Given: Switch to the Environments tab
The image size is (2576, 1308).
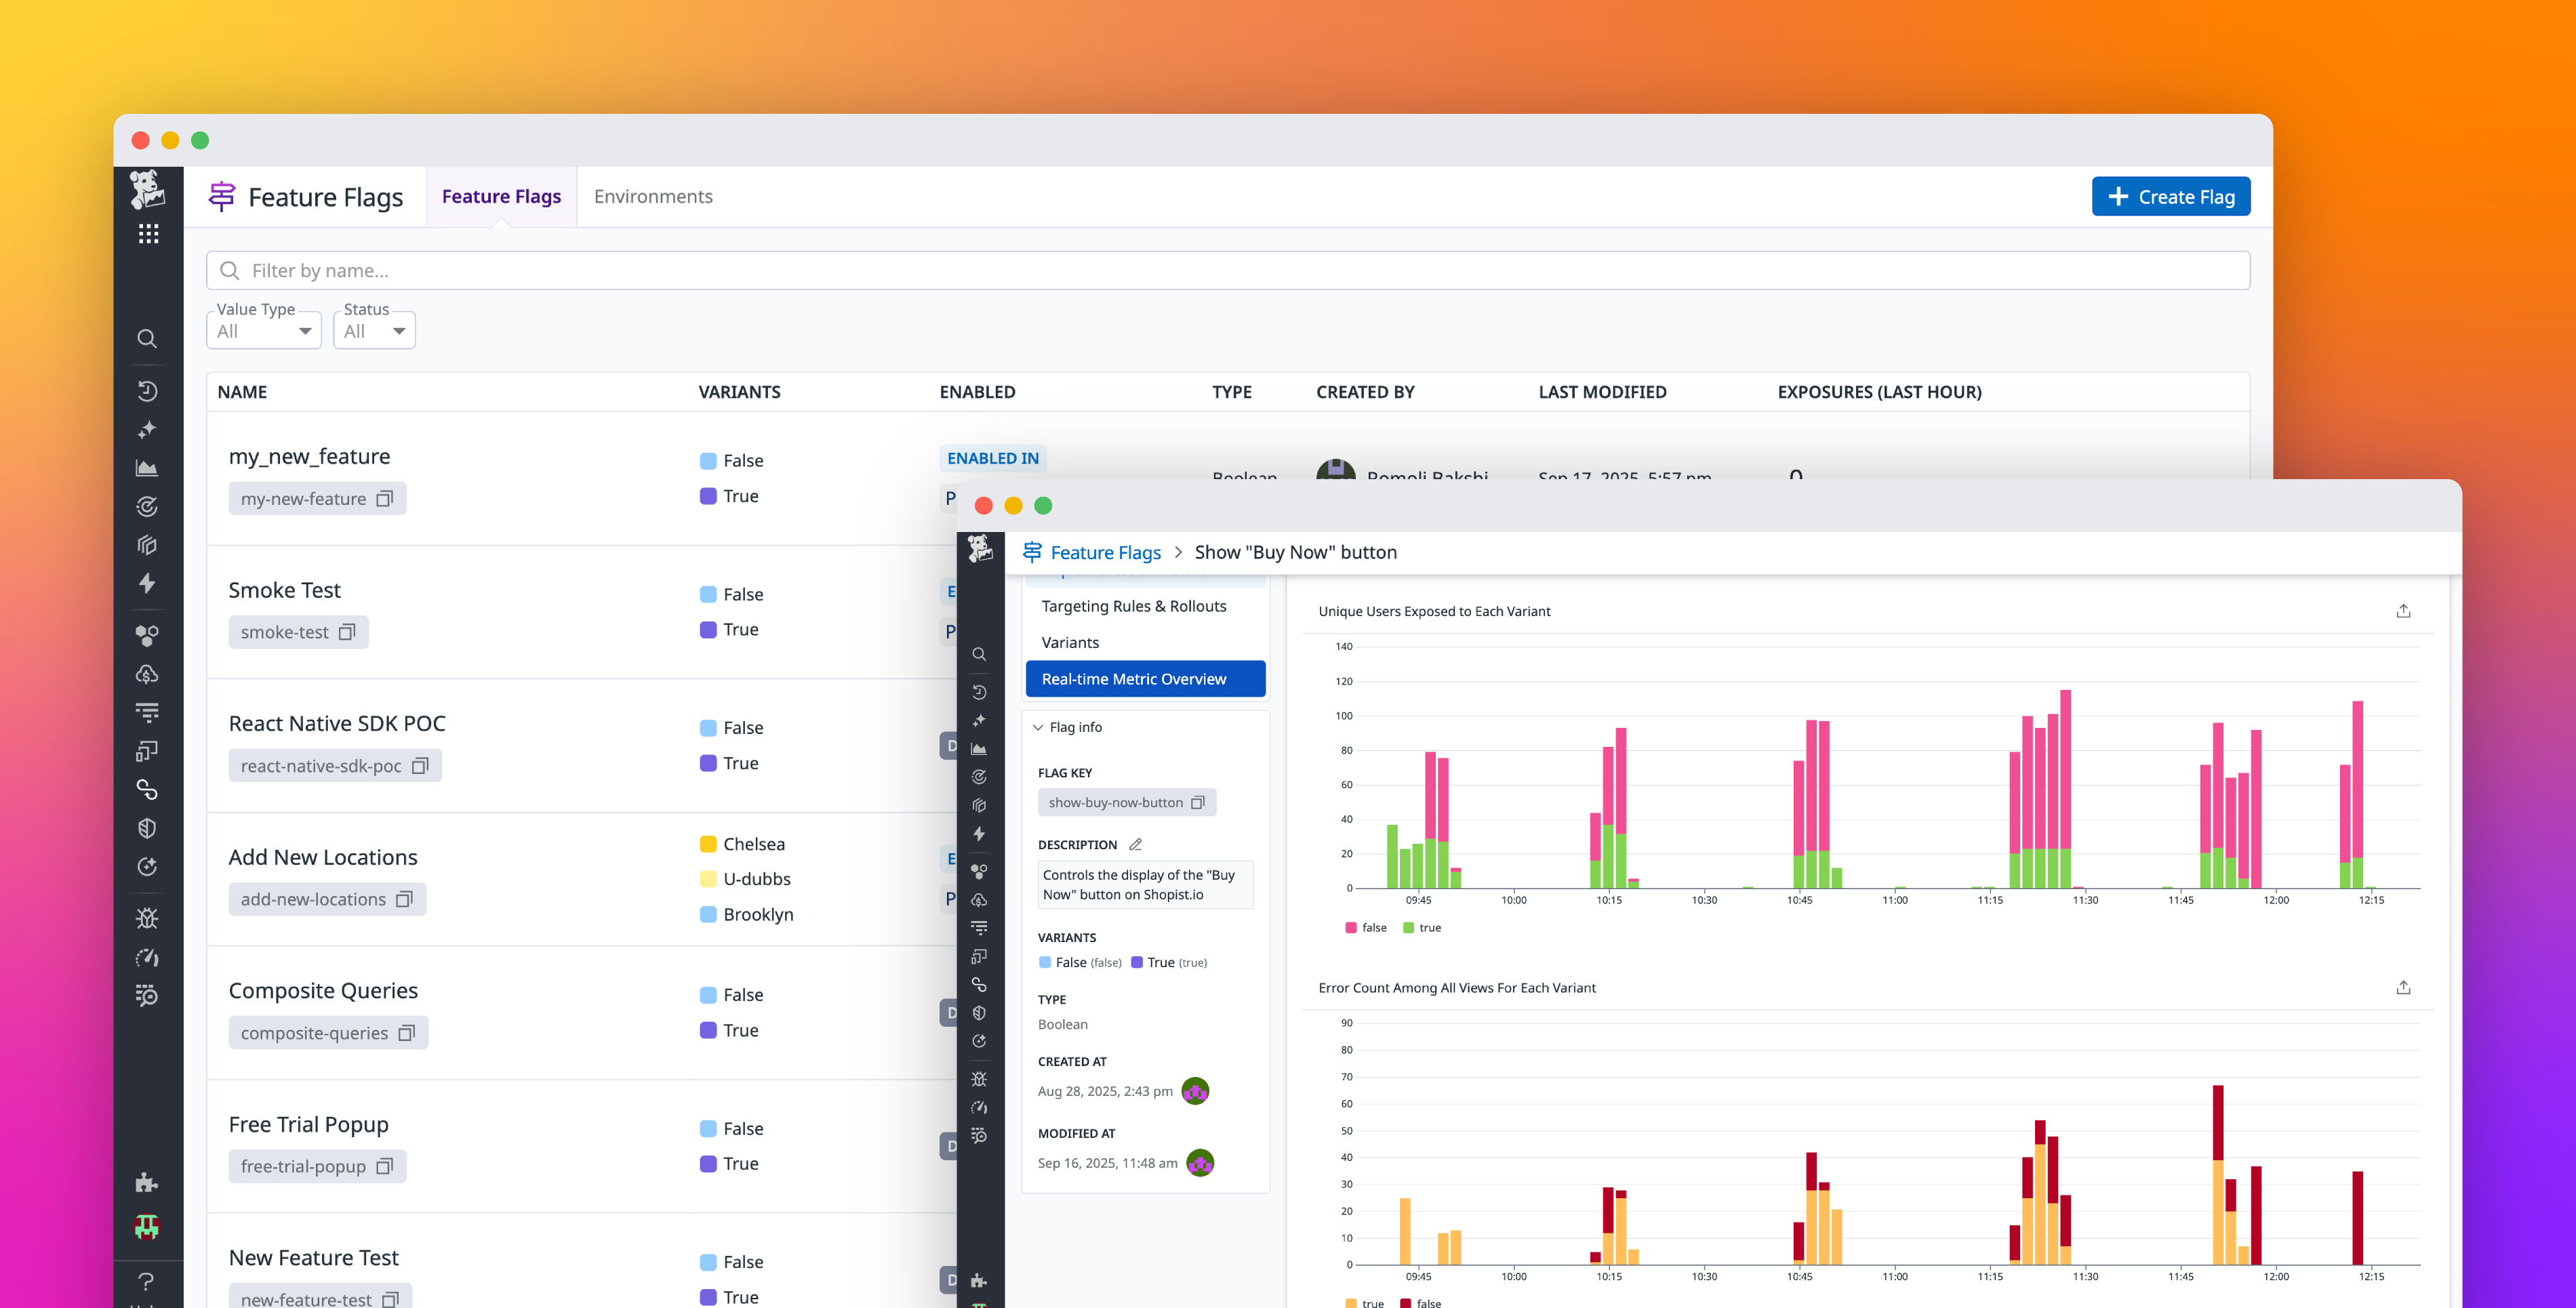Looking at the screenshot, I should pyautogui.click(x=653, y=196).
